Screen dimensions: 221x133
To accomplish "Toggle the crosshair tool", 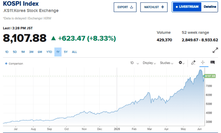I will tap(203, 62).
